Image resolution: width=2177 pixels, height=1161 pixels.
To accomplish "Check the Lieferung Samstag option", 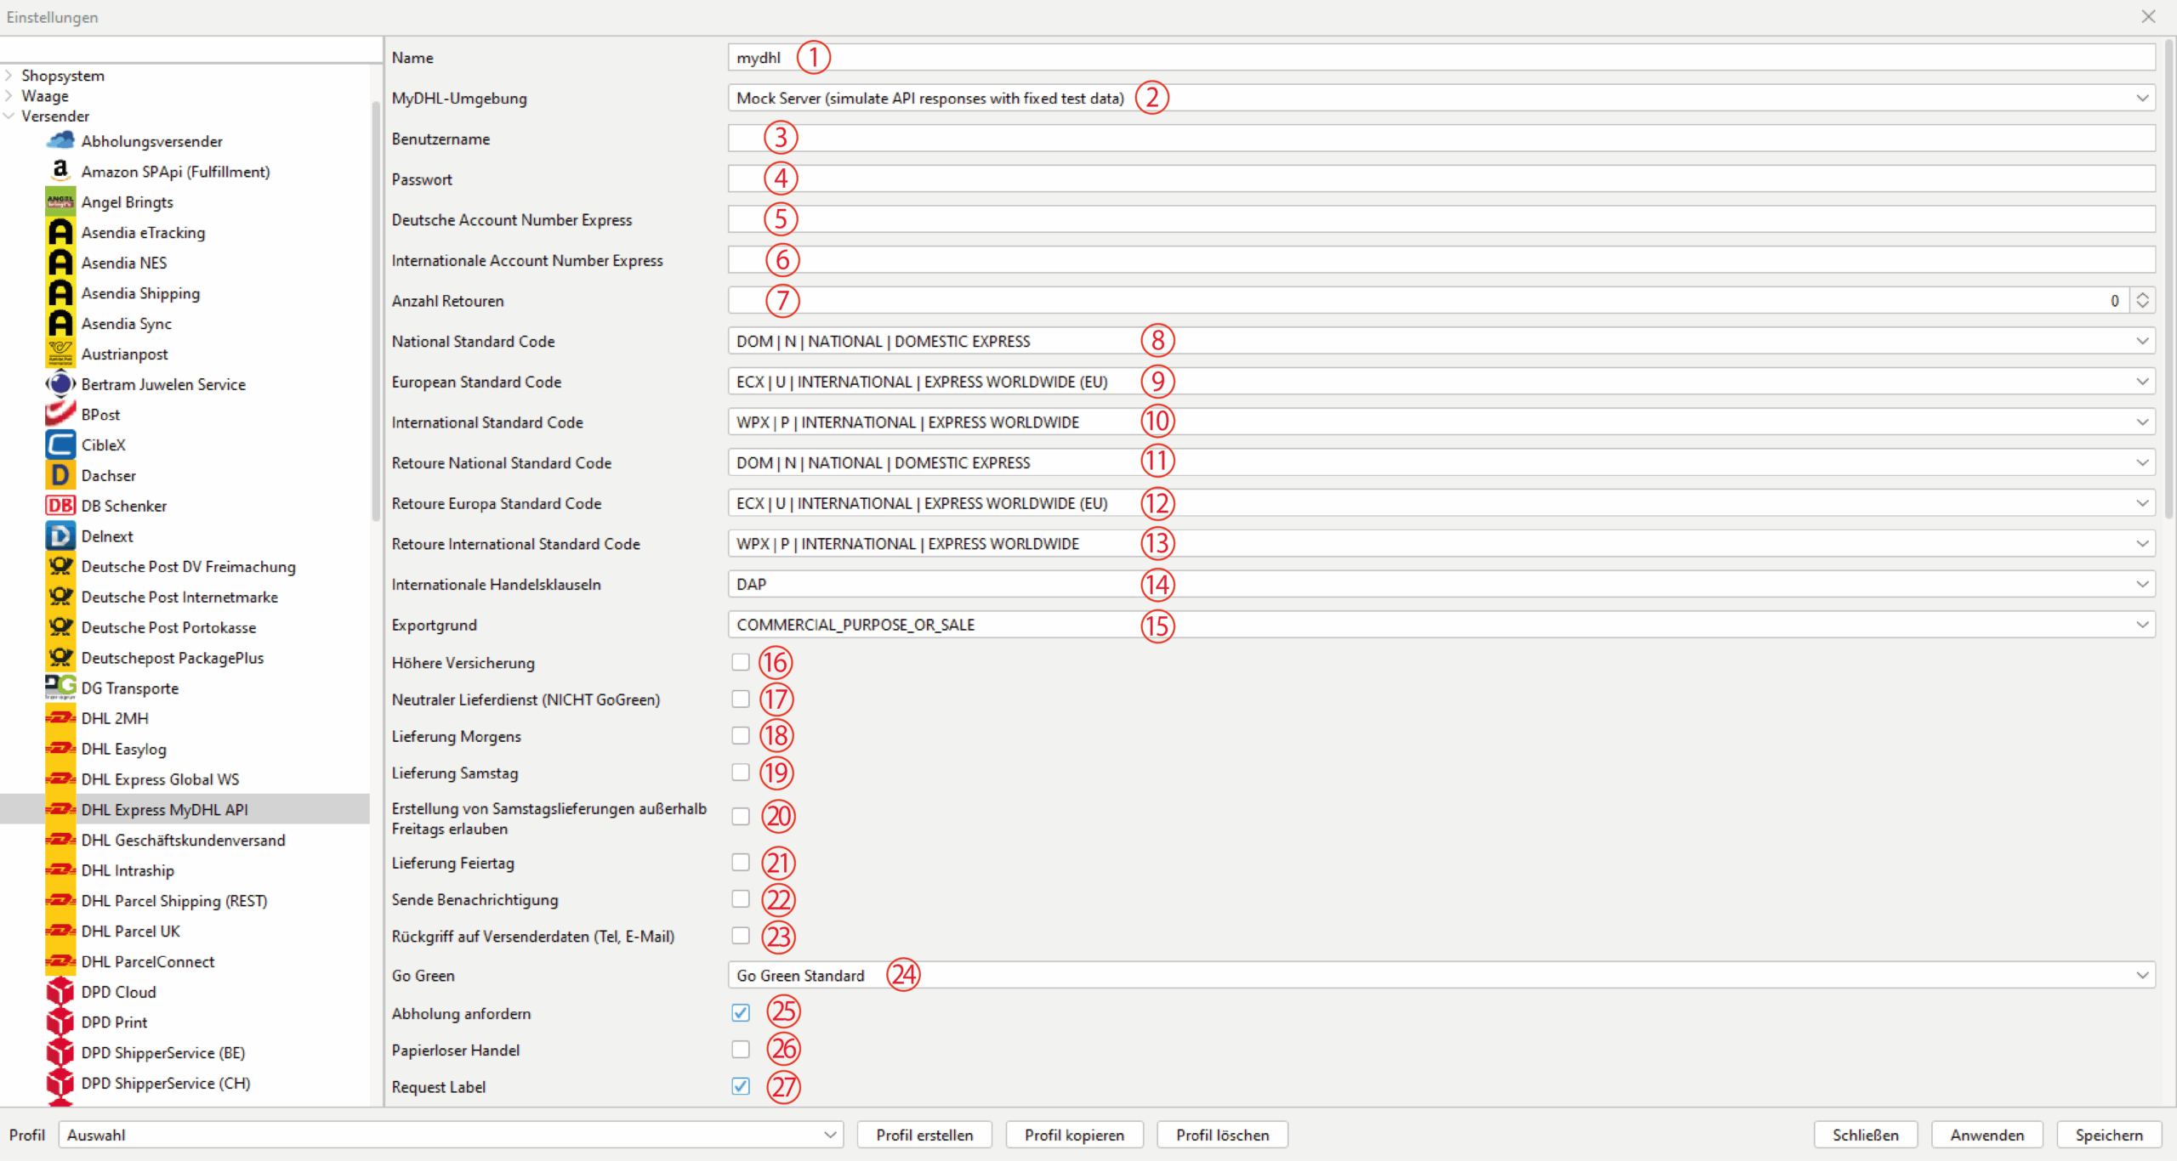I will coord(741,772).
